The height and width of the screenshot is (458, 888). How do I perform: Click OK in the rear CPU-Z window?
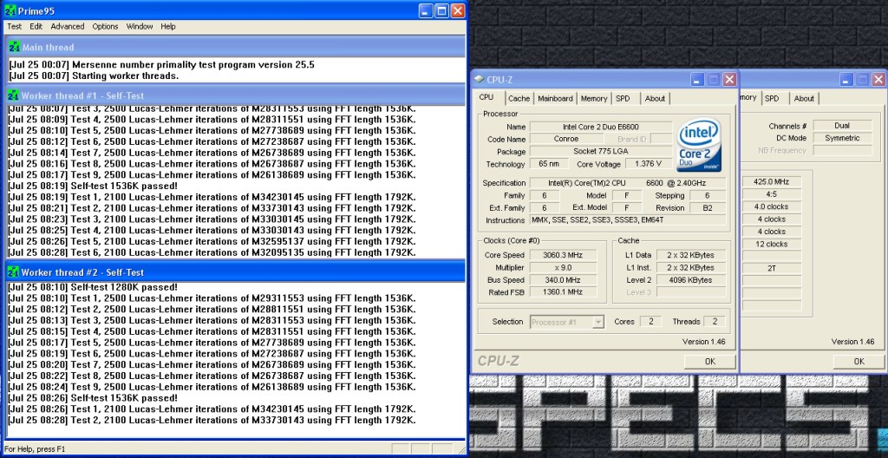point(859,362)
